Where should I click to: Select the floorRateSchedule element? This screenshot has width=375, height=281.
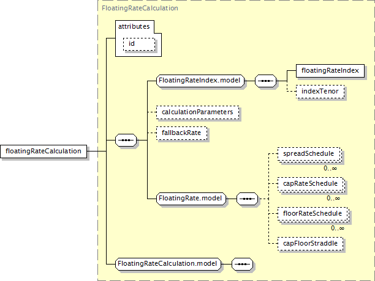(312, 213)
